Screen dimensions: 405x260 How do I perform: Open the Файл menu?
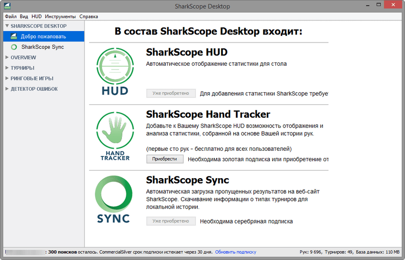pos(10,17)
